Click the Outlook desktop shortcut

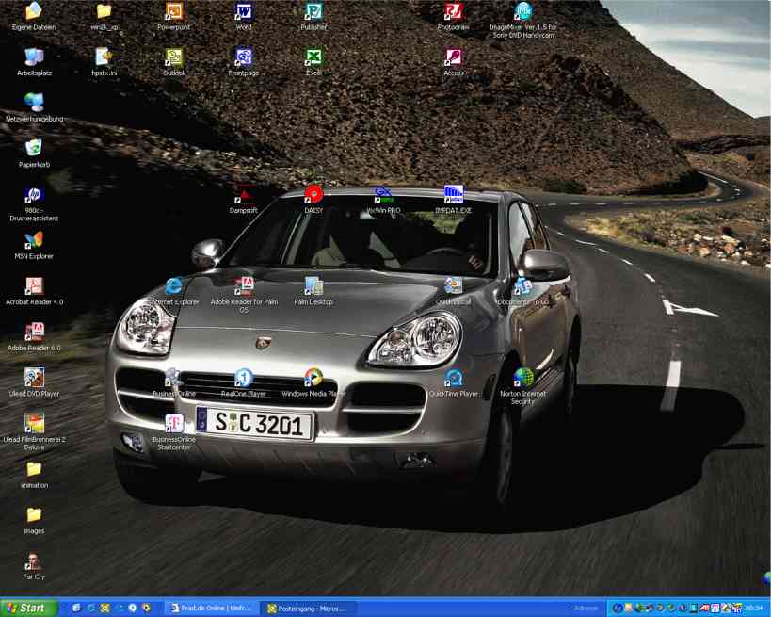click(173, 57)
